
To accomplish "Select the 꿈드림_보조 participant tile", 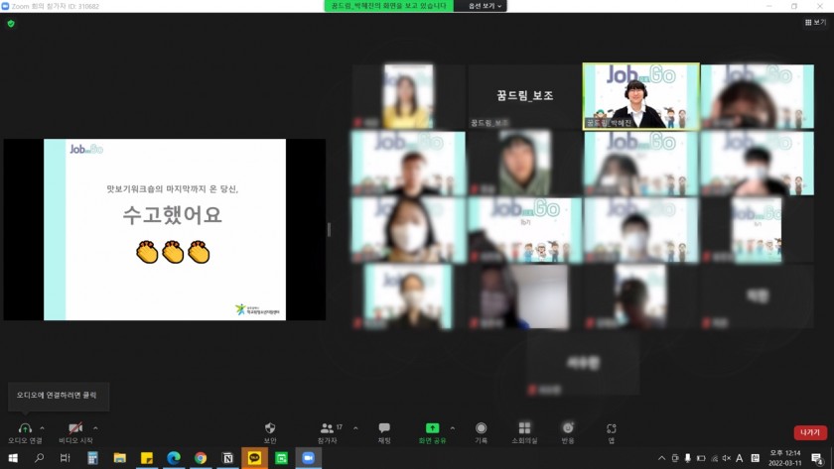I will tap(524, 96).
